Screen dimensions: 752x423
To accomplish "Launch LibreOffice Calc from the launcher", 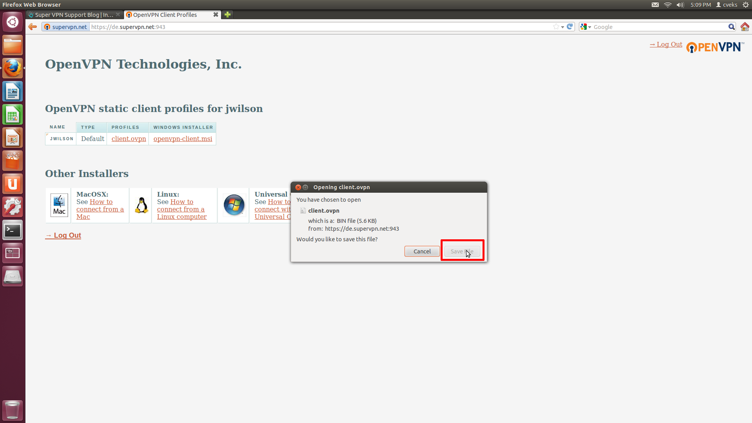I will [x=13, y=114].
